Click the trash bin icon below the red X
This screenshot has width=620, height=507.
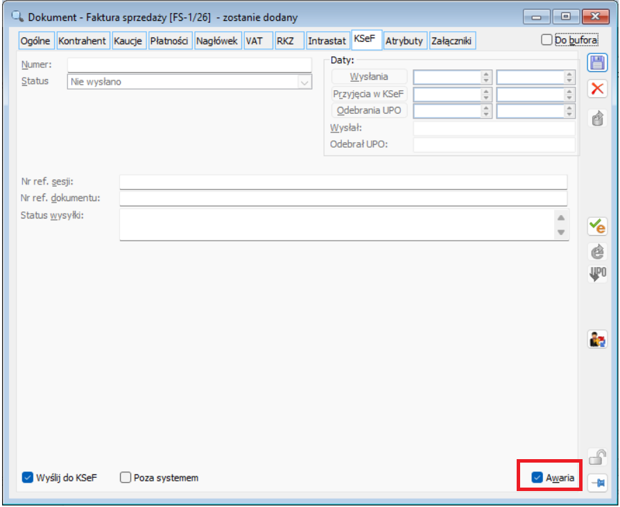click(x=598, y=118)
